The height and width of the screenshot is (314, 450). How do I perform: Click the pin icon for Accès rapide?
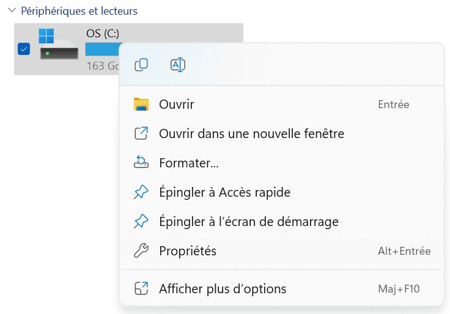pos(141,192)
